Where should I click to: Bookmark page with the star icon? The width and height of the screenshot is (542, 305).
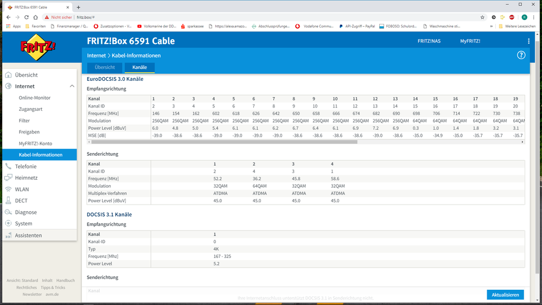pos(482,17)
